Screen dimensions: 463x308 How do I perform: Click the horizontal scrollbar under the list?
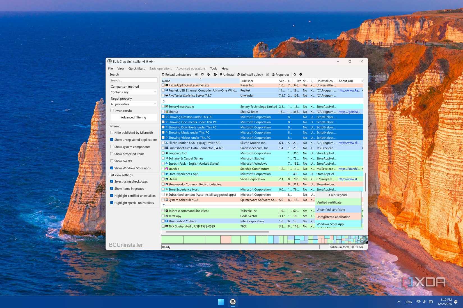(217, 232)
